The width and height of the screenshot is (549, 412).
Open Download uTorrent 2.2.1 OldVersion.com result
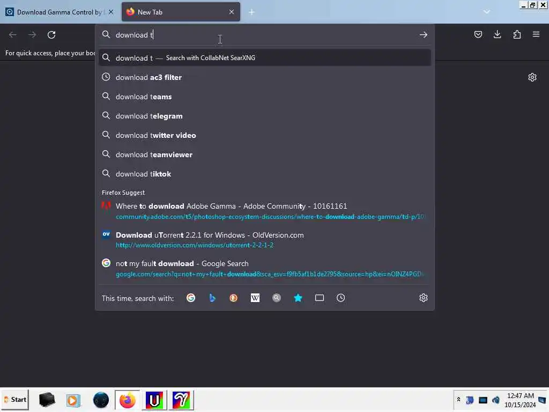tap(265, 240)
